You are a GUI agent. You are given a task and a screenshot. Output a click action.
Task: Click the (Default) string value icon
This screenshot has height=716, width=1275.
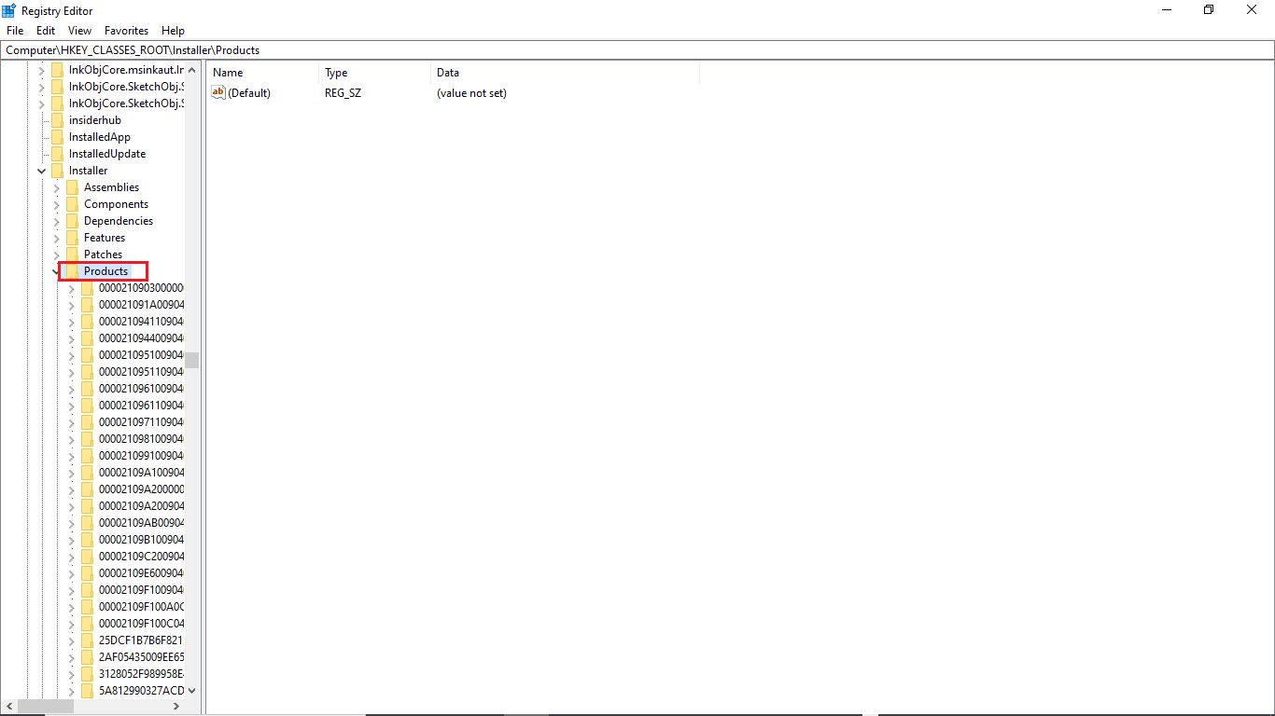[218, 92]
